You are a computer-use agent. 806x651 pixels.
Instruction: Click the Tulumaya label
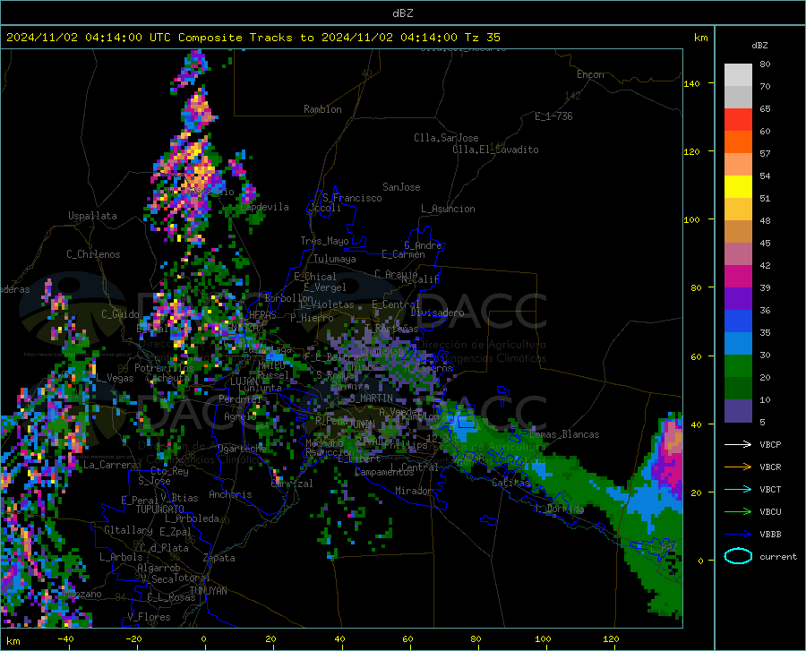(x=335, y=259)
